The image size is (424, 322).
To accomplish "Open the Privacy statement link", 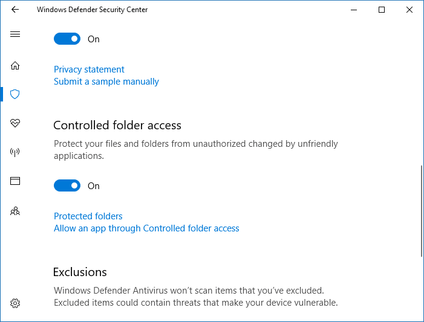I will pyautogui.click(x=89, y=69).
